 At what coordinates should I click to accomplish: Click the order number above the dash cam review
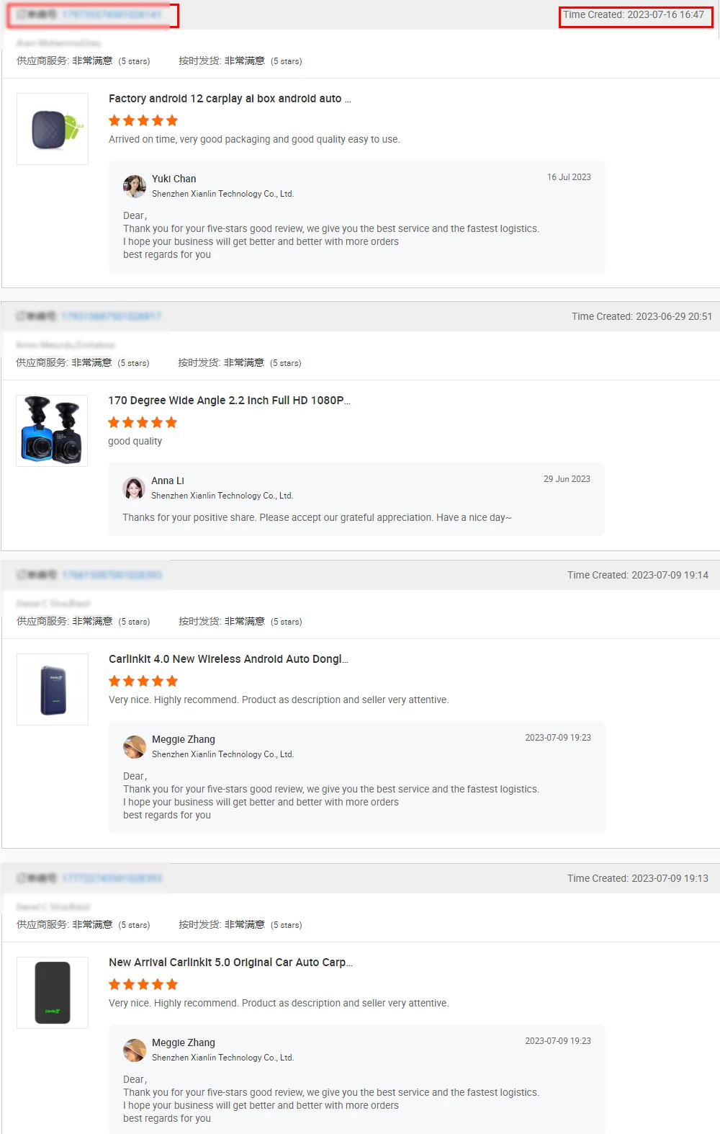111,316
